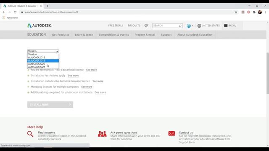This screenshot has width=269, height=151.
Task: Go back using browser back arrow
Action: (4, 12)
